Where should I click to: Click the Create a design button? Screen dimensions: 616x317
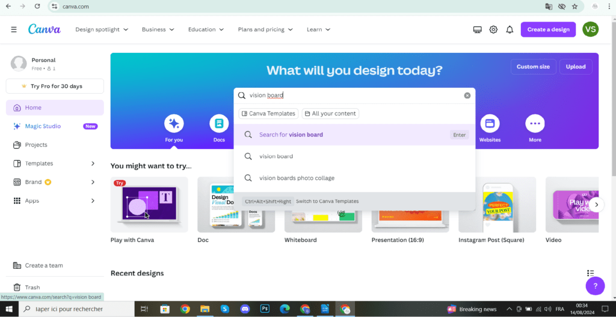pos(548,29)
